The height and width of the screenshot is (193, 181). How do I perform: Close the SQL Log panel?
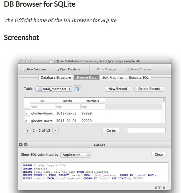[21, 144]
